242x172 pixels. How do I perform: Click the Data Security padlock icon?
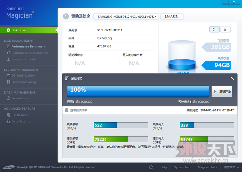point(8,121)
